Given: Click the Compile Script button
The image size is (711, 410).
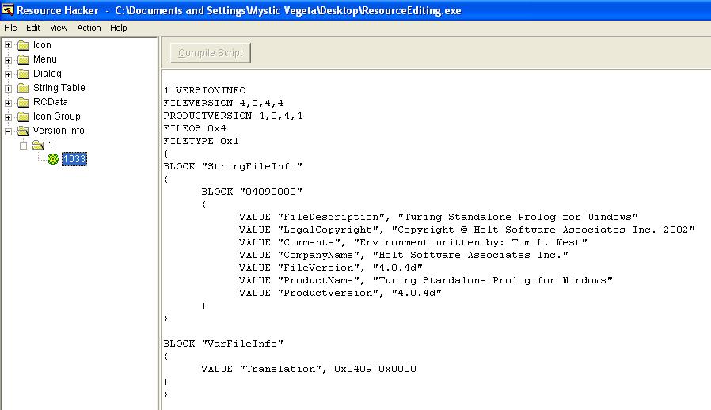Looking at the screenshot, I should click(211, 52).
